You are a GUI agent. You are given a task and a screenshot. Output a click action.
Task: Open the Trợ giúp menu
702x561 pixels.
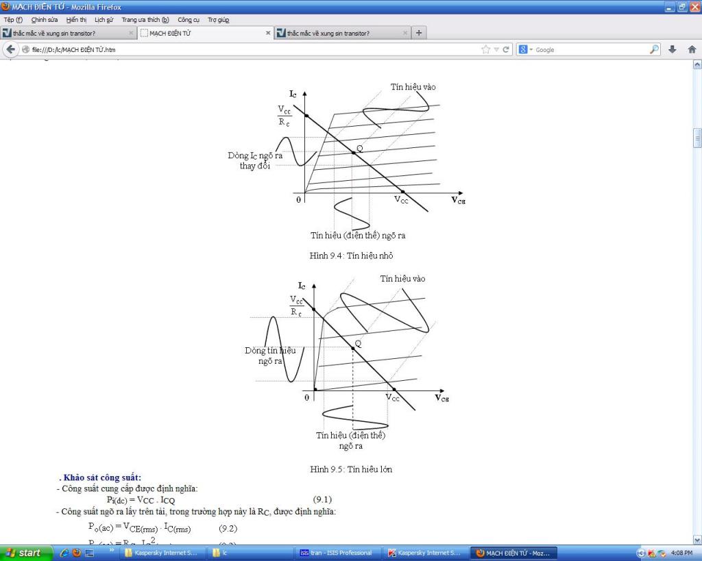(219, 20)
